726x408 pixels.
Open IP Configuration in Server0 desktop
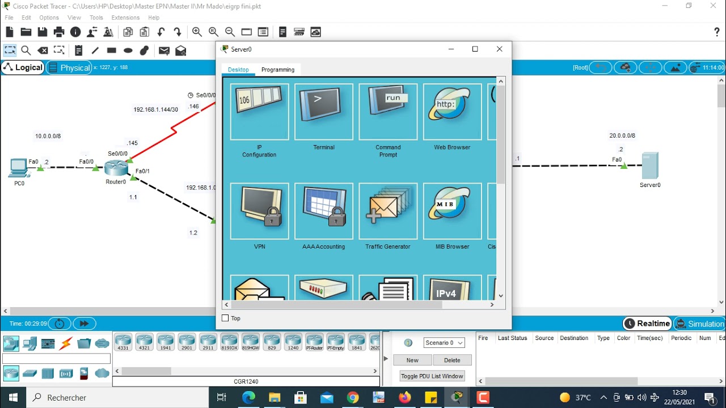tap(259, 112)
